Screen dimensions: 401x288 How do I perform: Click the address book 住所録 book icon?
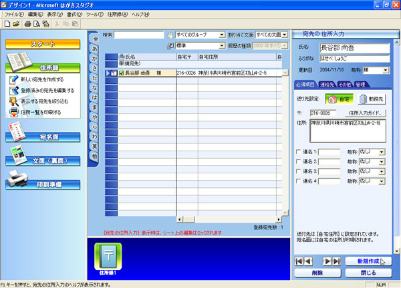(x=19, y=61)
